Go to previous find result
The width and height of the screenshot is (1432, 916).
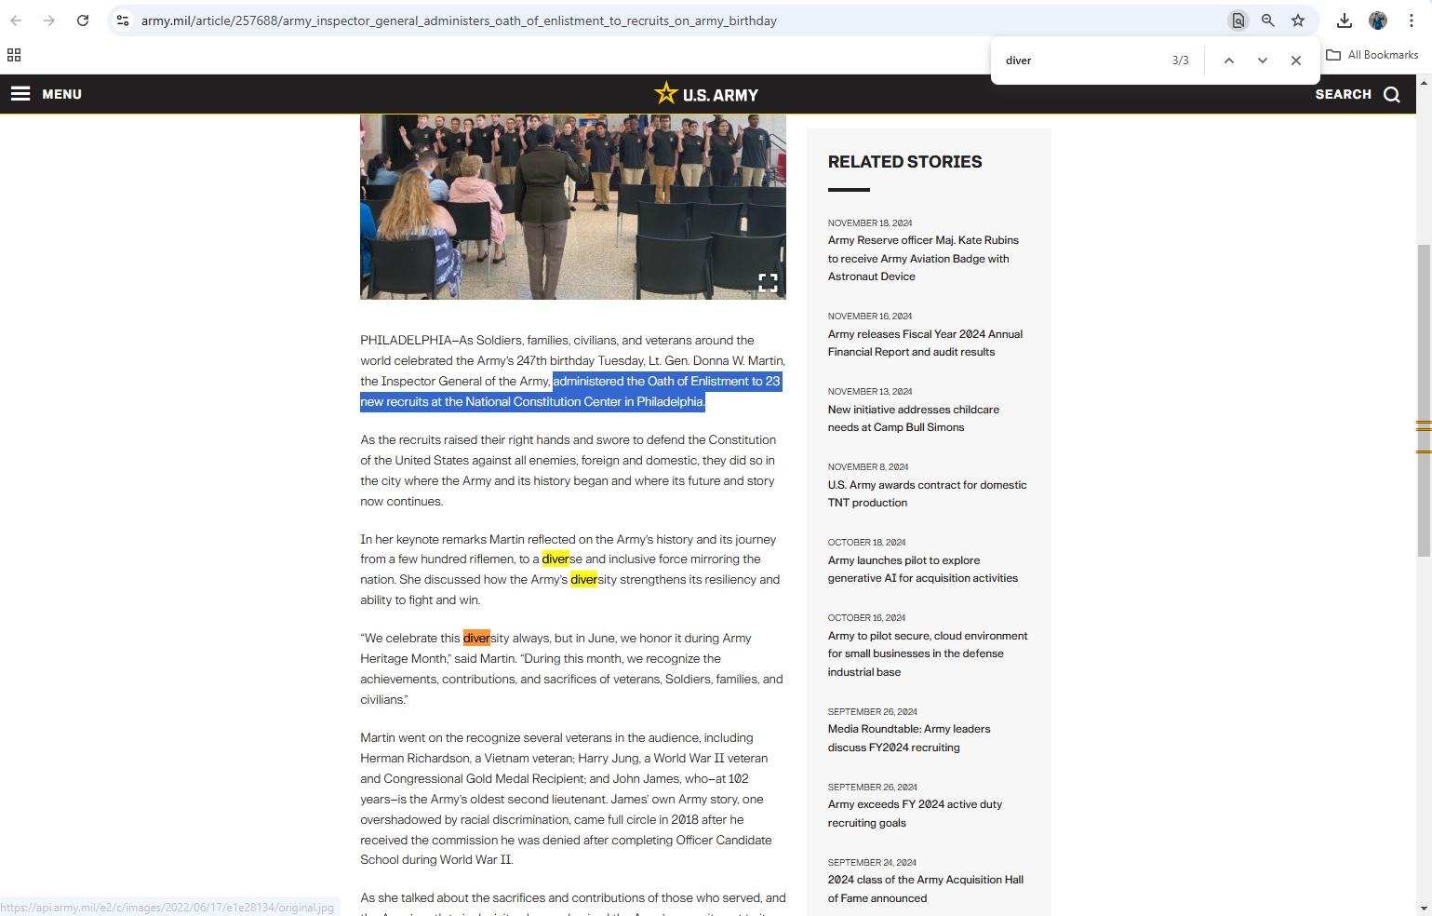1228,61
